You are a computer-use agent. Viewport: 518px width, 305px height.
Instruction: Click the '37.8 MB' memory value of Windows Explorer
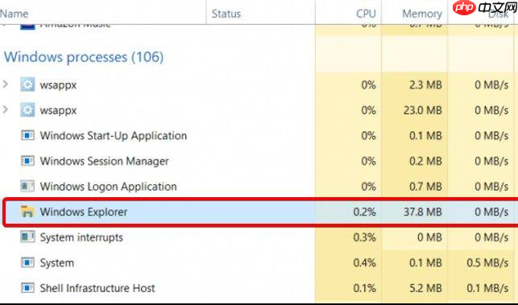pos(422,212)
